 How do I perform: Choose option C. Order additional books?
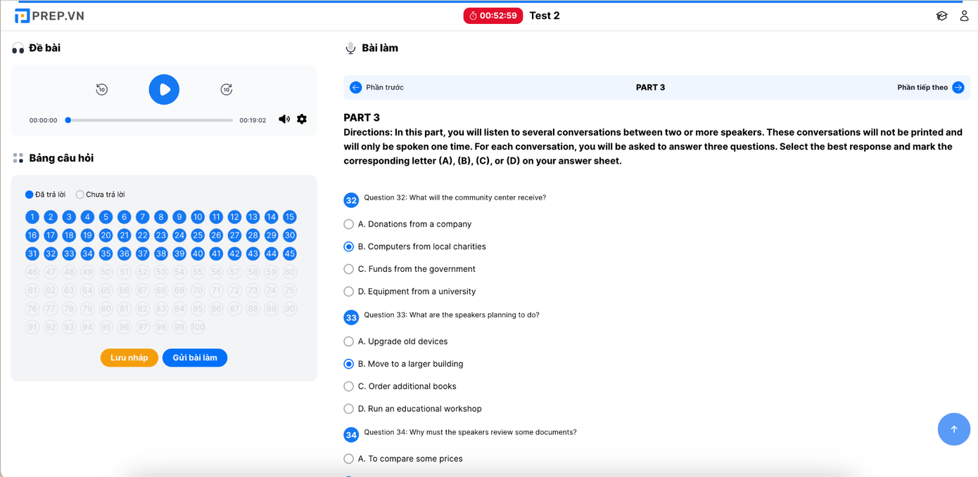point(349,386)
